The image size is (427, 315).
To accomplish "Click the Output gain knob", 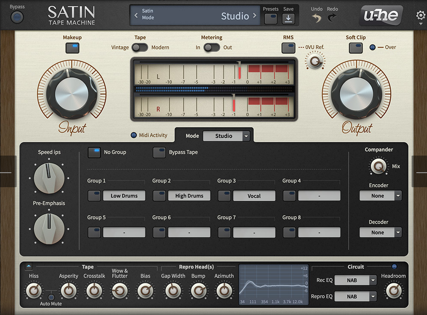I will pos(356,94).
